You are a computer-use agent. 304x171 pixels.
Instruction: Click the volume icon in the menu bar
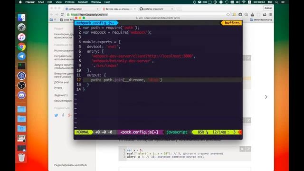pyautogui.click(x=238, y=2)
